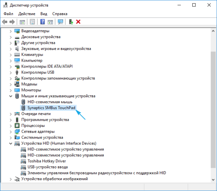Image resolution: width=217 pixels, height=191 pixels.
Task: Click the red X Uninstall device icon
Action: tap(78, 22)
